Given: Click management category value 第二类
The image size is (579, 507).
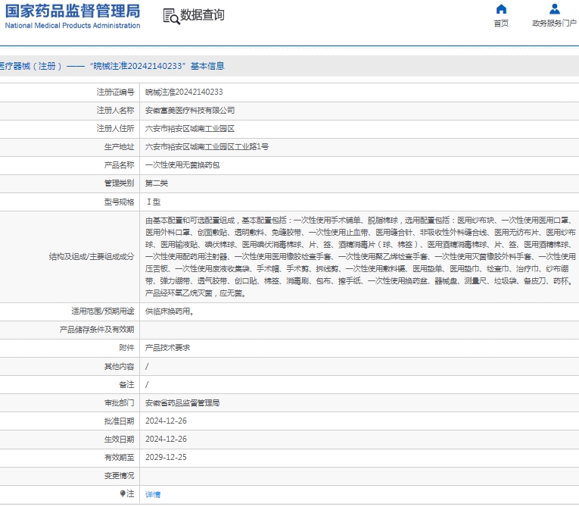Looking at the screenshot, I should tap(157, 183).
